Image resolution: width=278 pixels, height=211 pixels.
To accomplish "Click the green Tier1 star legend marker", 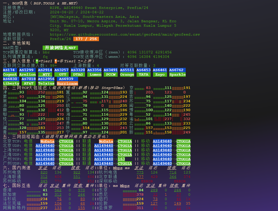I will (37, 61).
